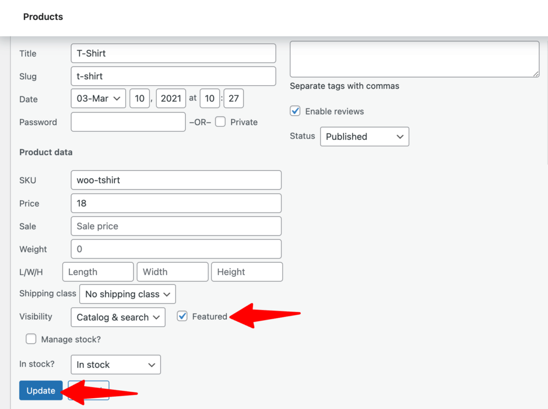This screenshot has height=409, width=548.
Task: Open the Visibility dropdown showing Catalog & search
Action: point(118,317)
